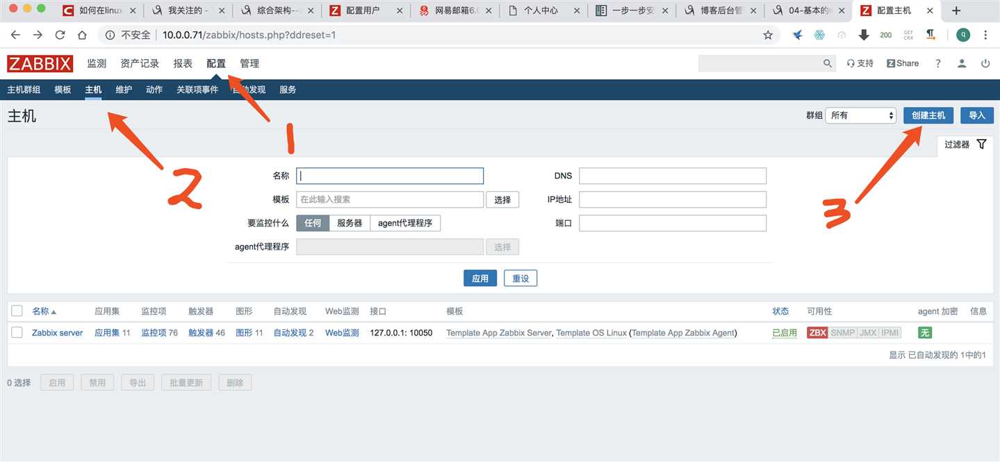The image size is (1000, 462).
Task: Click the 重设 filter button
Action: click(x=521, y=278)
